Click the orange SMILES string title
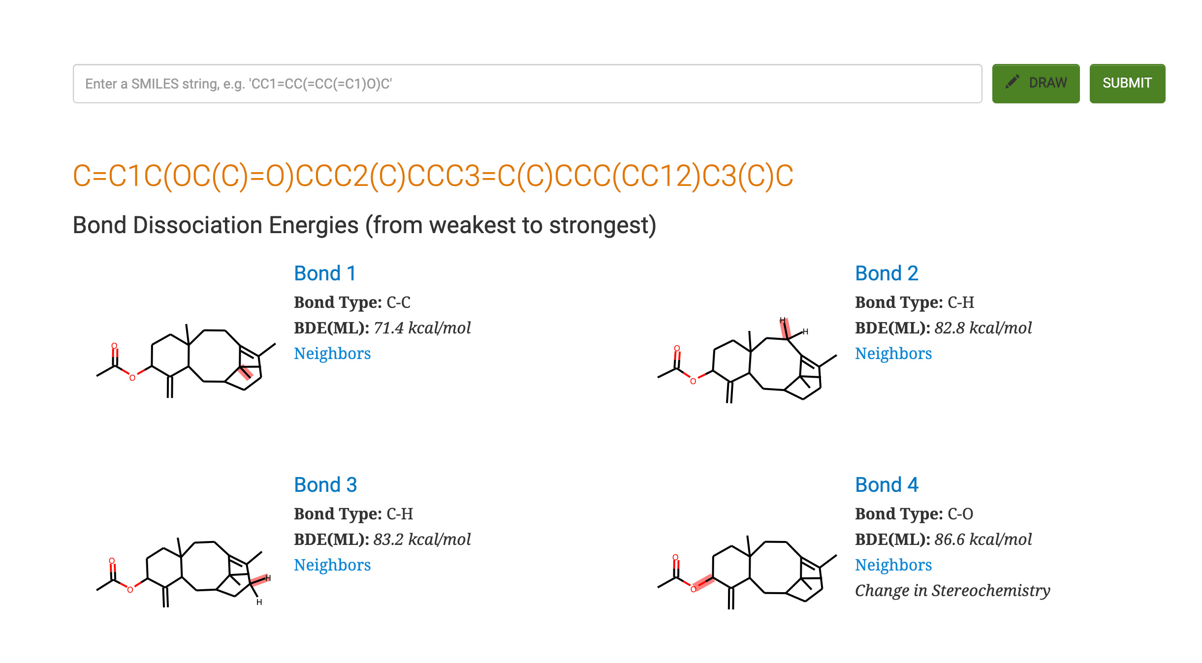Image resolution: width=1202 pixels, height=663 pixels. 433,176
